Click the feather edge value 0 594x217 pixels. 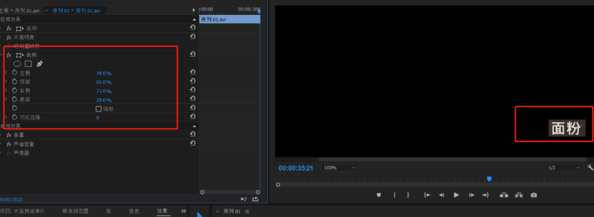(97, 118)
